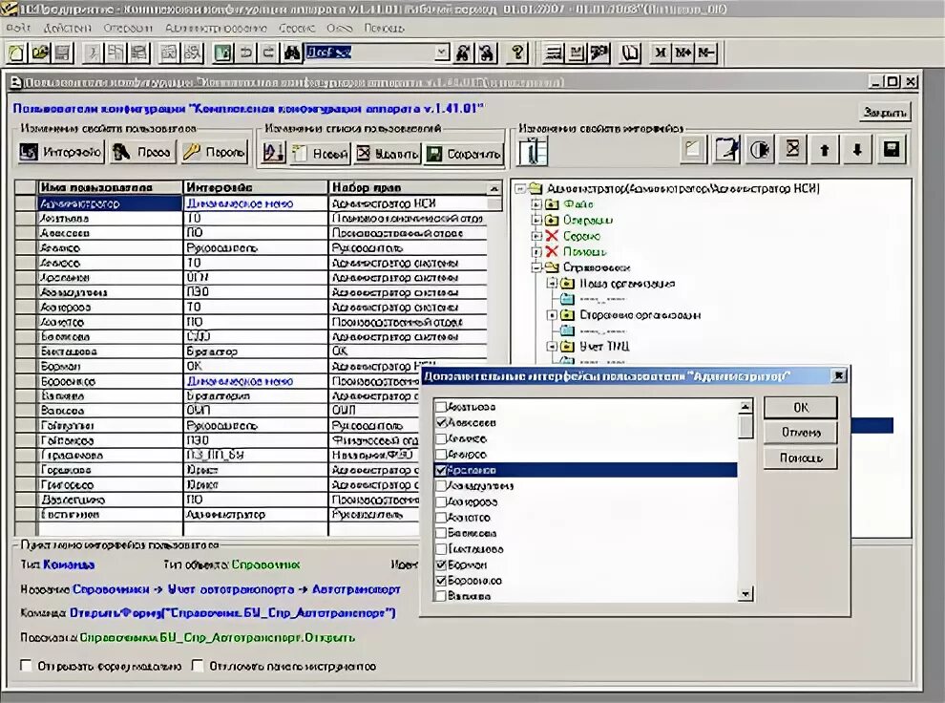Expand the Файл tree node

pos(535,204)
